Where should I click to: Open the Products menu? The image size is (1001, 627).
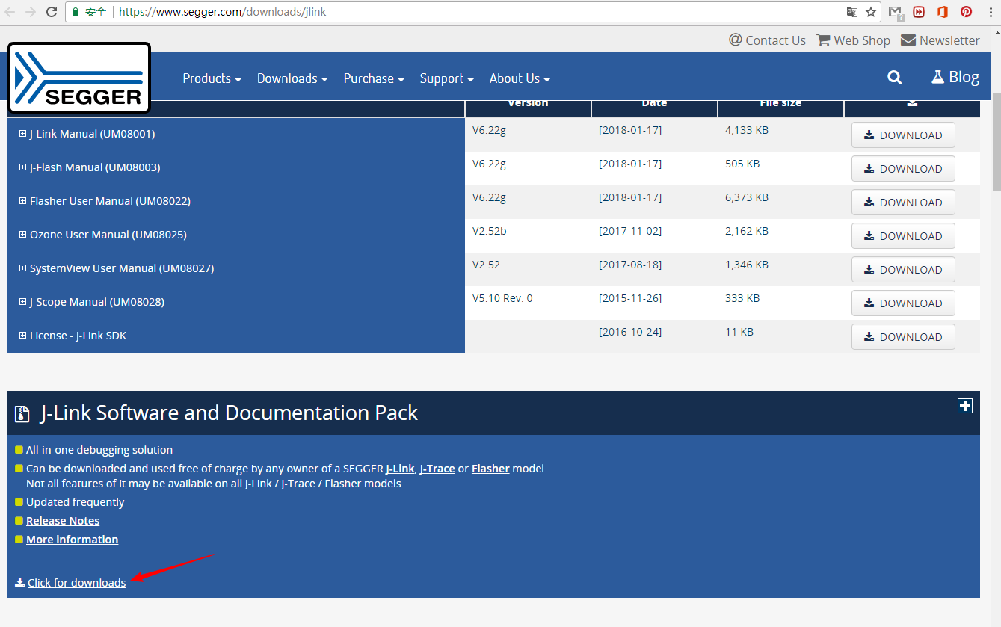(212, 78)
